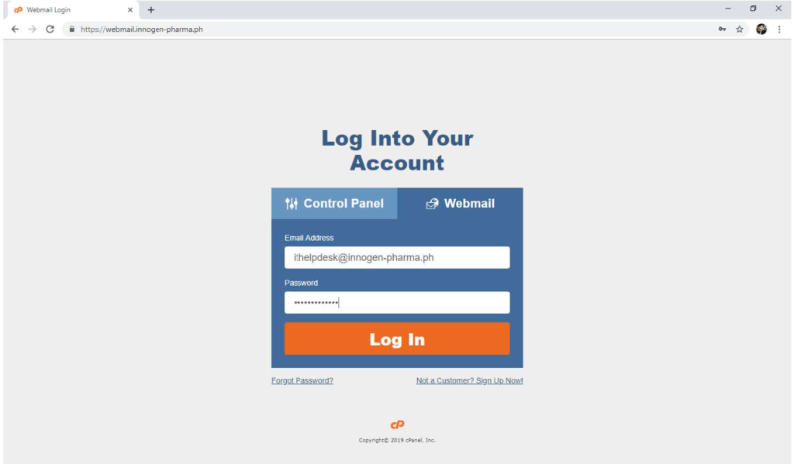Screen dimensions: 794x464
Task: Click the browser forward arrow
Action: coord(33,29)
